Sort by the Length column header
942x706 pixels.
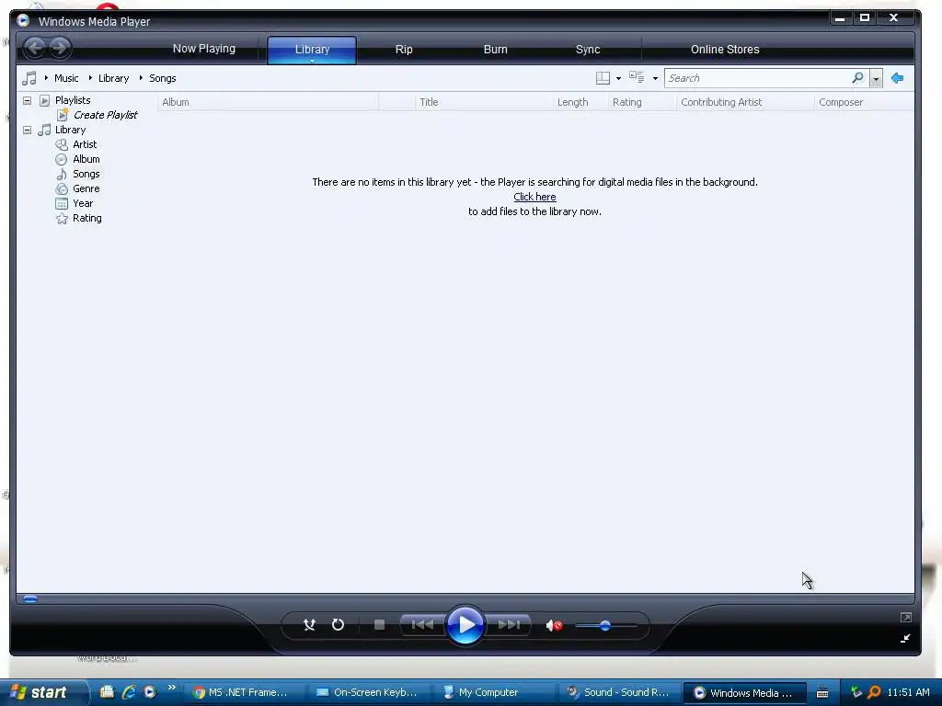coord(580,102)
